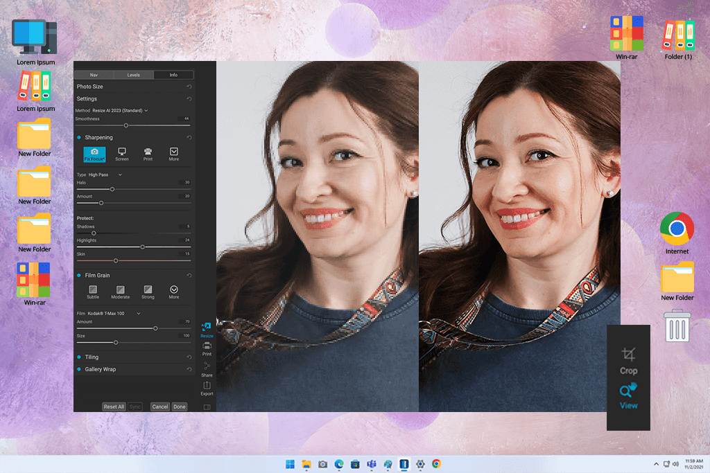Click the Film Grain Size slider handle
Screen dimensions: 710x473
(x=116, y=343)
